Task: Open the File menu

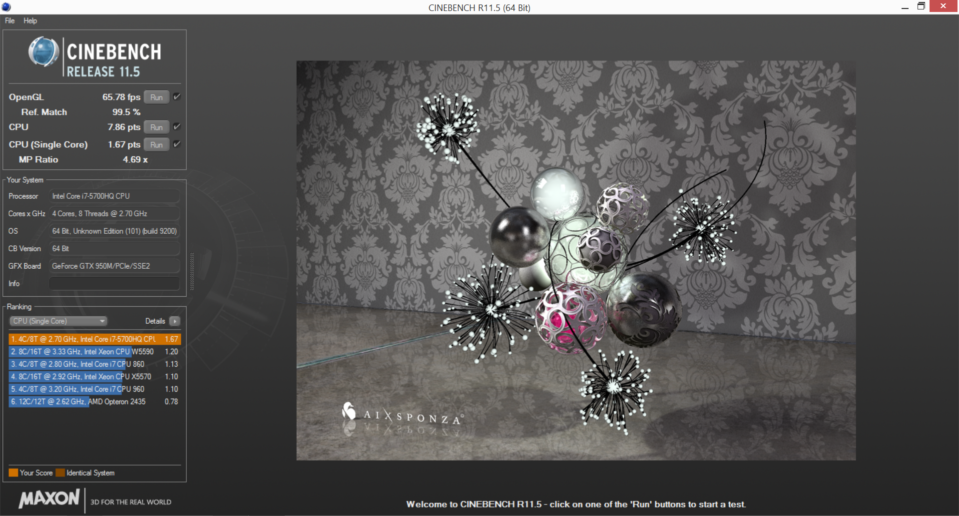Action: (x=9, y=20)
